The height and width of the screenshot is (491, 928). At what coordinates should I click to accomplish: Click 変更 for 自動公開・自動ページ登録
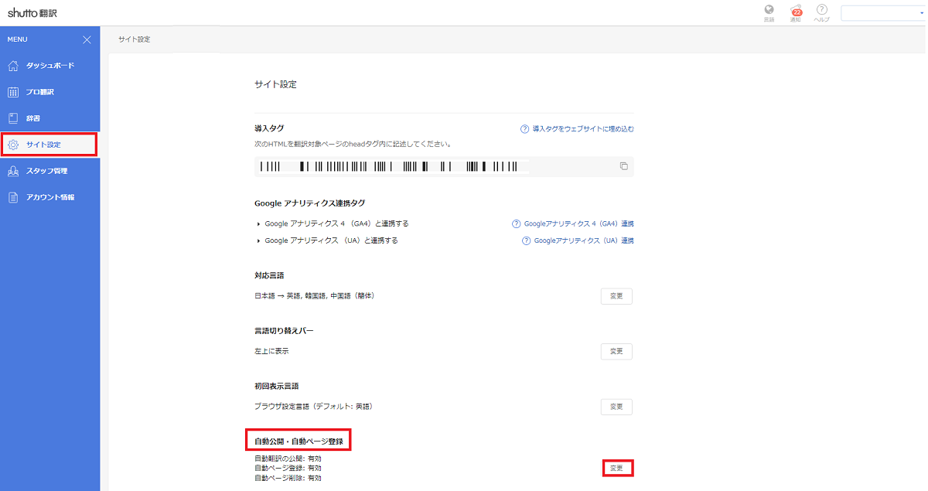617,468
